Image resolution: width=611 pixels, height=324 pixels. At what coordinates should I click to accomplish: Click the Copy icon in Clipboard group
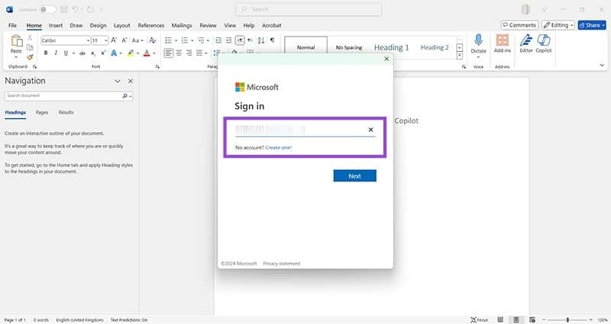click(30, 47)
